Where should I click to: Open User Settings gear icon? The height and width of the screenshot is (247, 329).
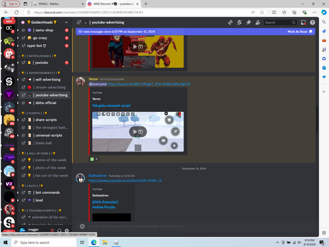point(66,231)
